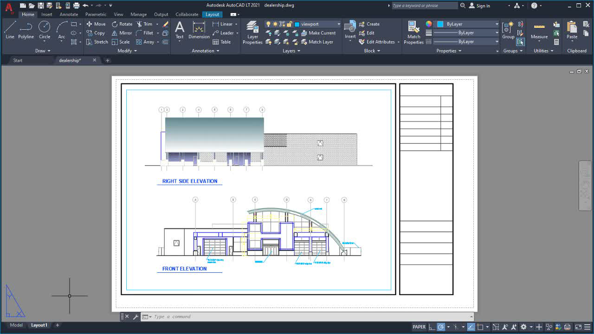
Task: Open the ByLayer color dropdown
Action: tap(497, 24)
